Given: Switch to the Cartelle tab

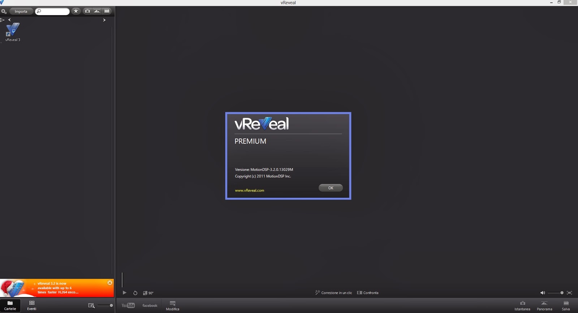Looking at the screenshot, I should 10,305.
